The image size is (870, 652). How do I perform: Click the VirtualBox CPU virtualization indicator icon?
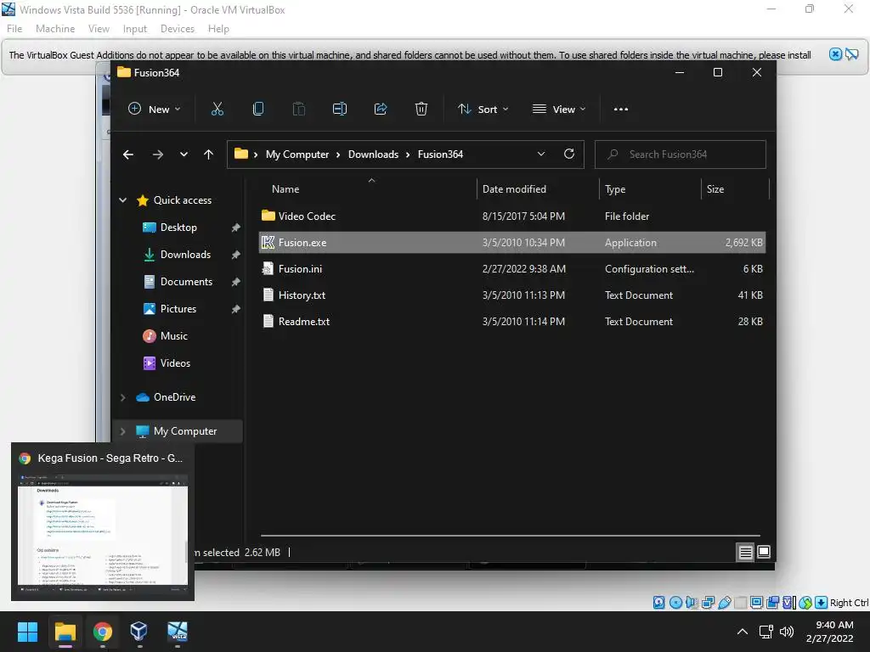coord(789,603)
